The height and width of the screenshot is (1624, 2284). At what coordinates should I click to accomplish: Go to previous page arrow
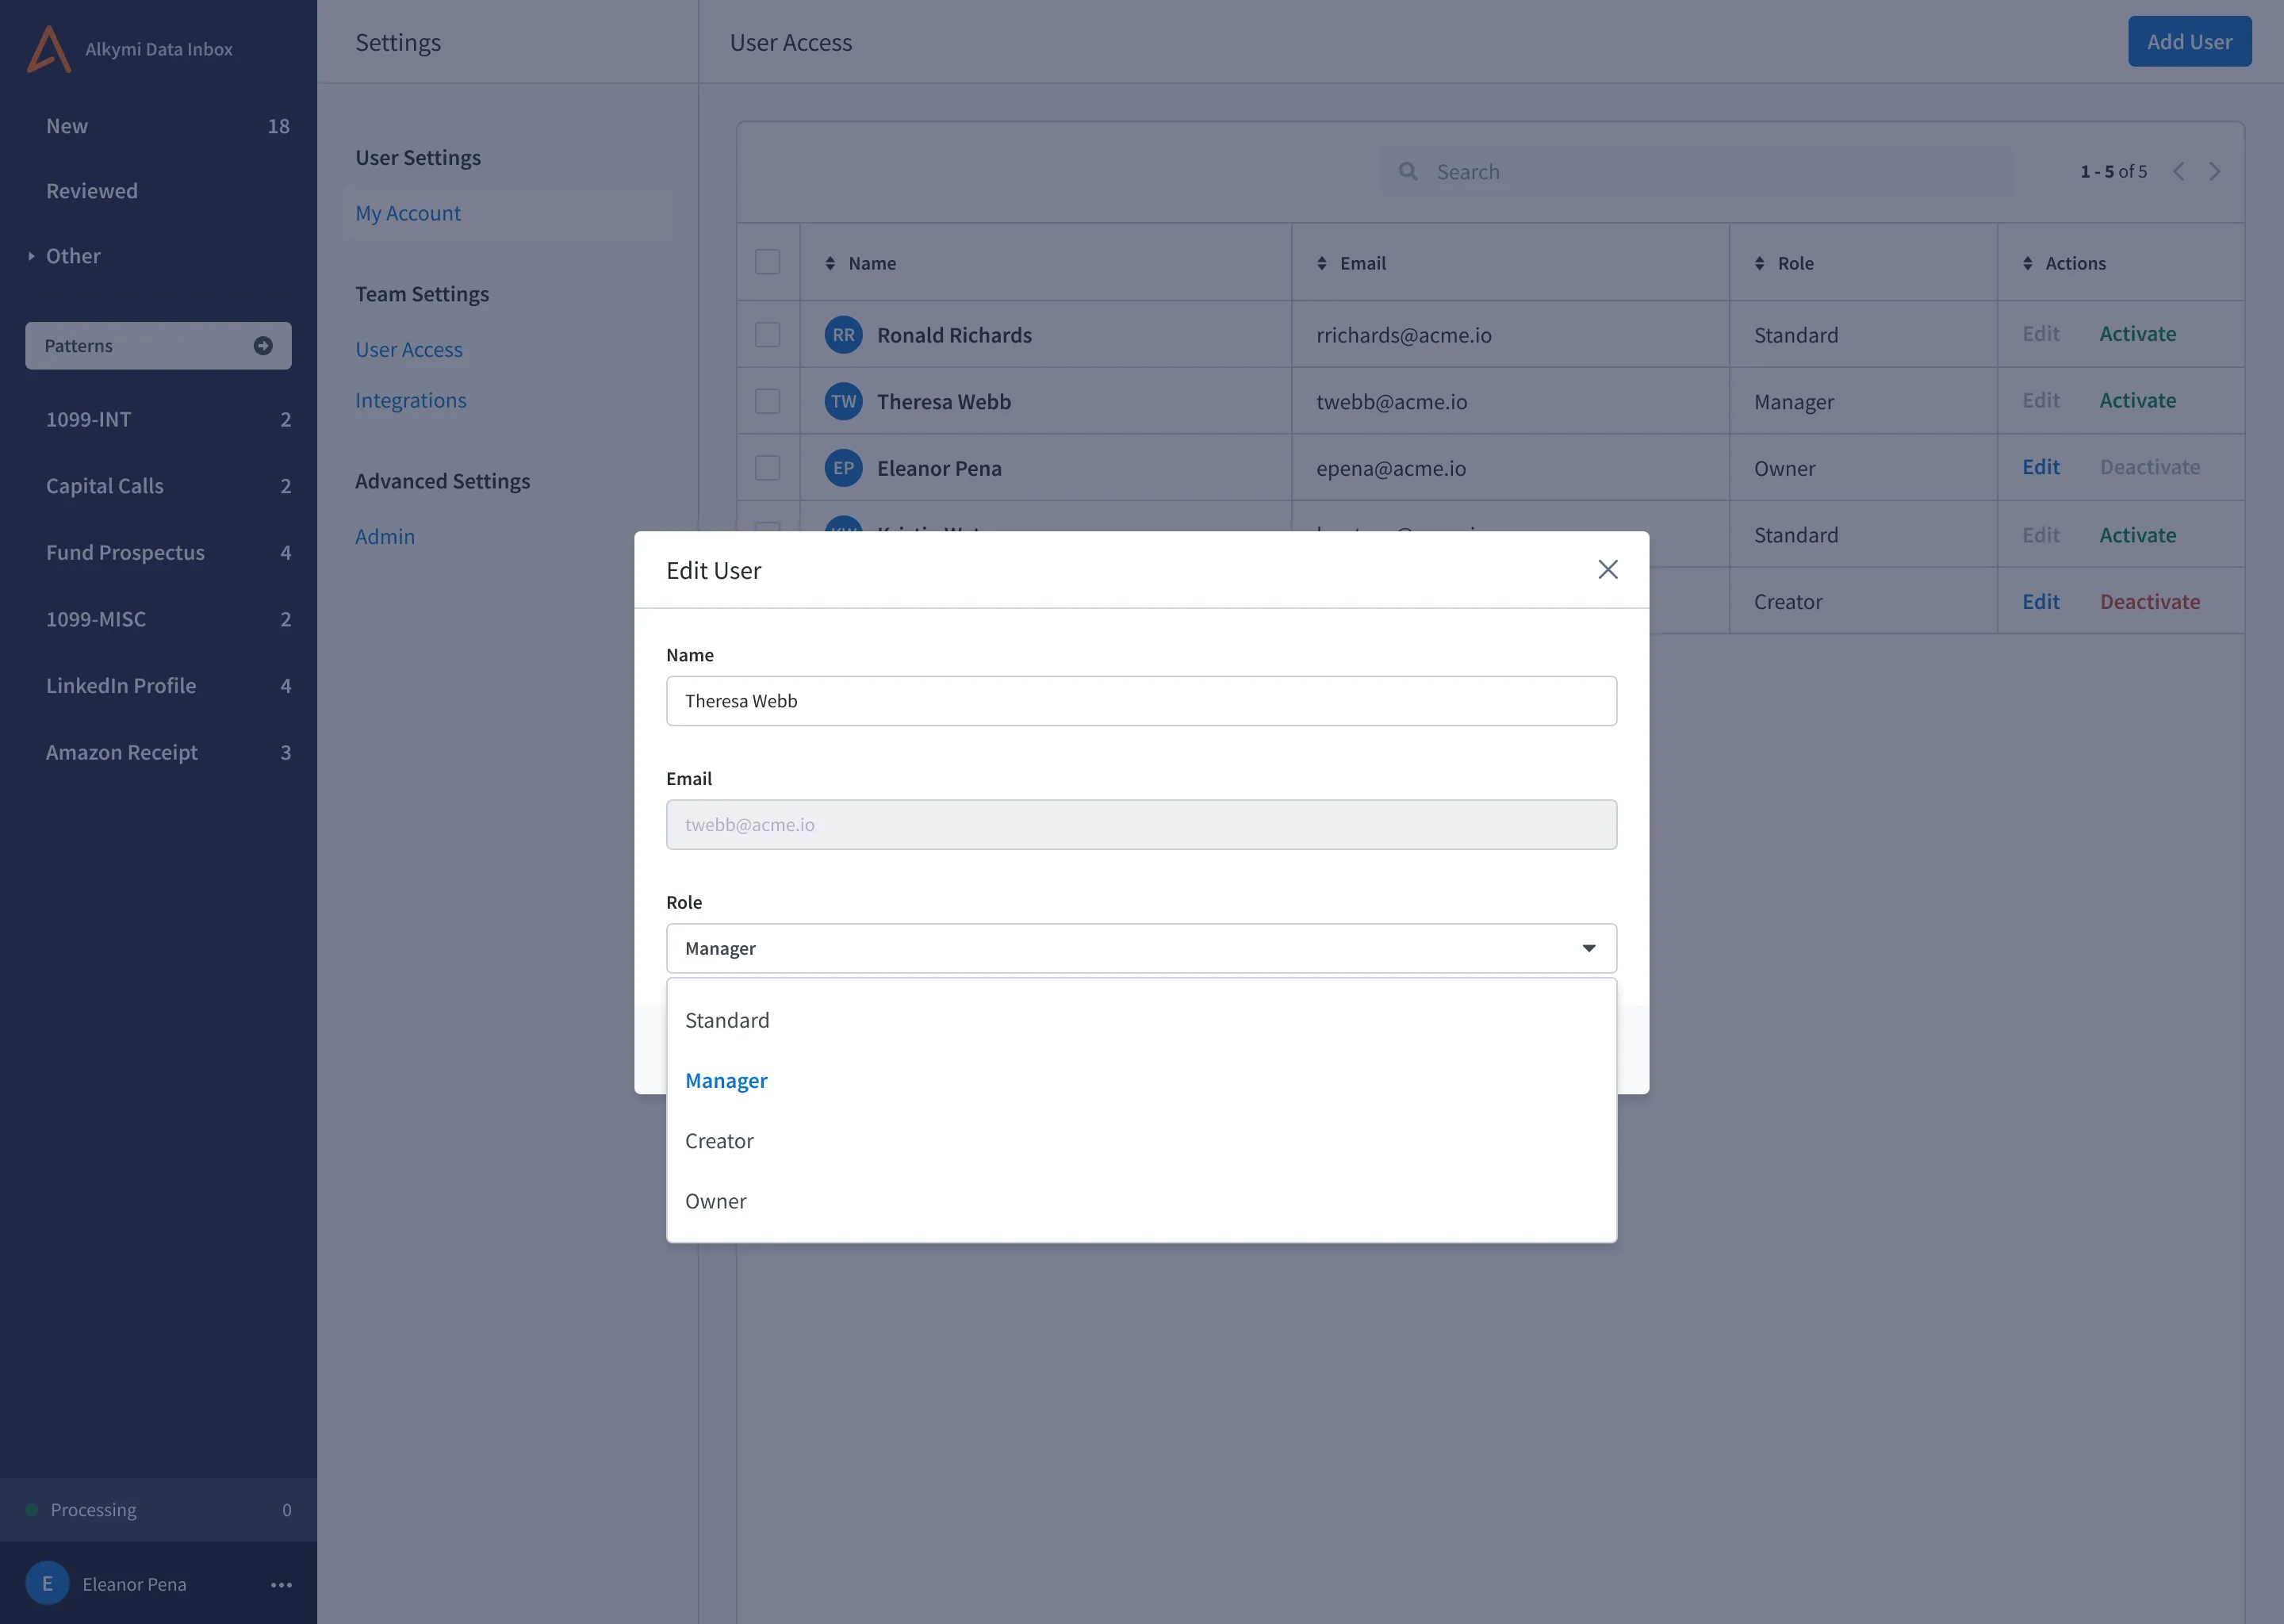pos(2178,171)
